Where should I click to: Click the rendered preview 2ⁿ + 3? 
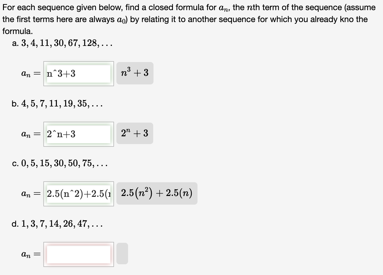(x=135, y=133)
